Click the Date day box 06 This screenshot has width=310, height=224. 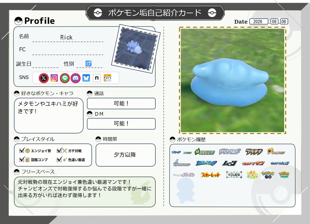click(284, 21)
